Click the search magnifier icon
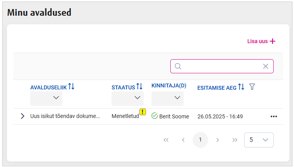294x167 pixels. [178, 66]
